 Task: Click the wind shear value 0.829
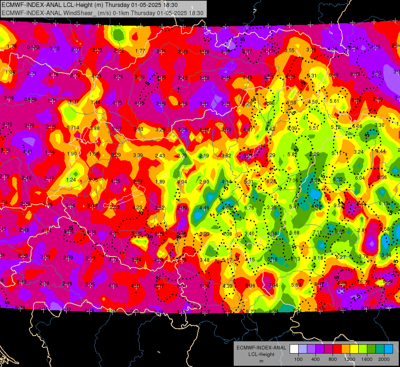coord(30,99)
